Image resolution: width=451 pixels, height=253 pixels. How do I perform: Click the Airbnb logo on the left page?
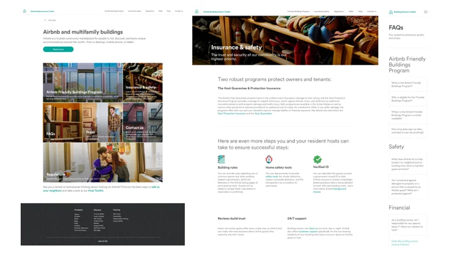coord(24,11)
